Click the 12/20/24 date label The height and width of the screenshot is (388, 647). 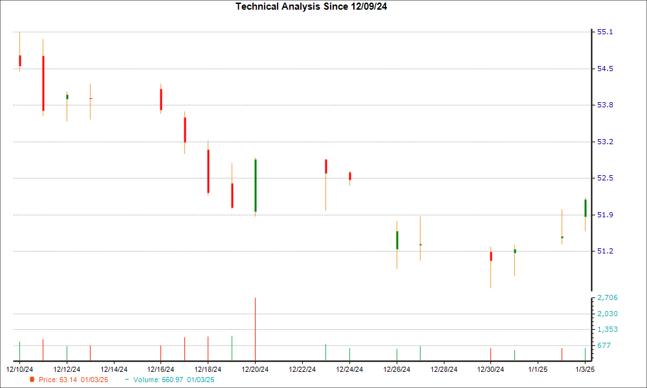click(x=255, y=369)
